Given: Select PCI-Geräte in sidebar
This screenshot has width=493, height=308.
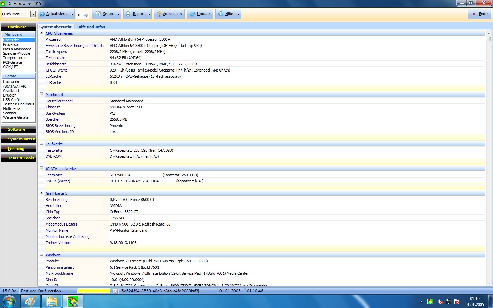Looking at the screenshot, I should [12, 62].
